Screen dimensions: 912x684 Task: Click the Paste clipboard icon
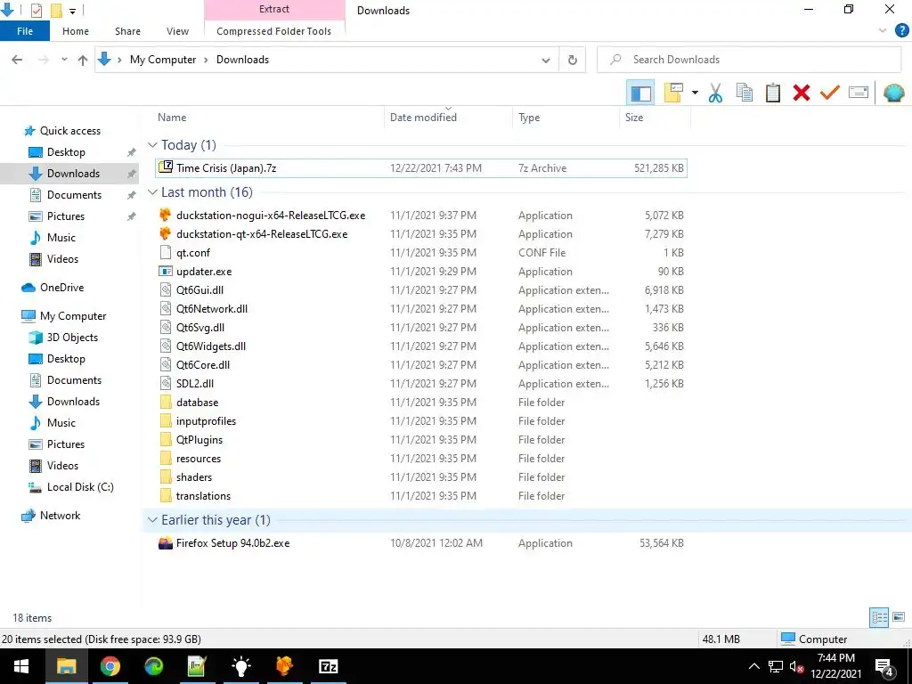(773, 93)
